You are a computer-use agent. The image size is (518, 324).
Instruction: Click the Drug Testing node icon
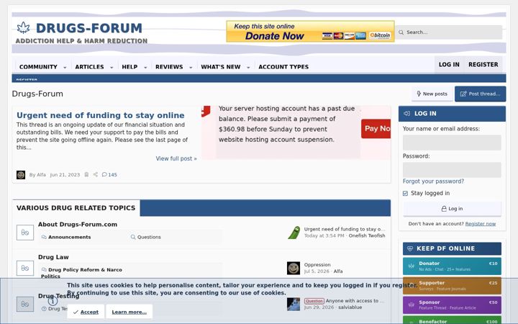(25, 304)
